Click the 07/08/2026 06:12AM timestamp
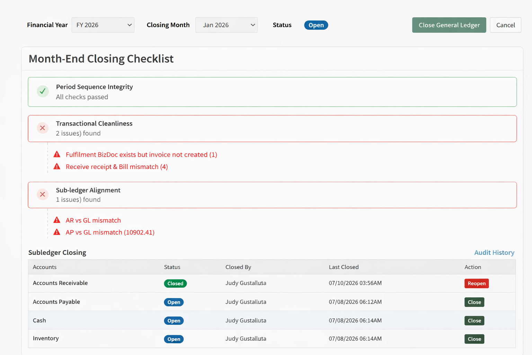 [x=355, y=302]
